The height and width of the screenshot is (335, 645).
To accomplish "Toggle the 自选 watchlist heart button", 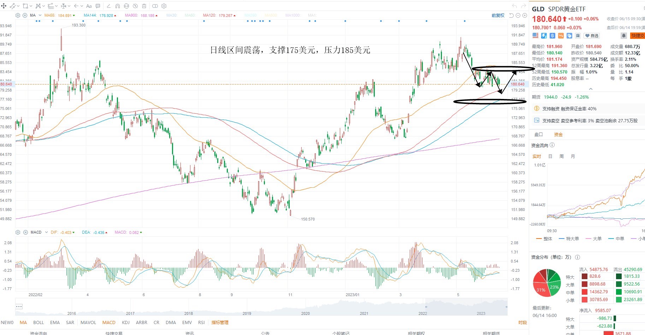I will click(x=592, y=36).
